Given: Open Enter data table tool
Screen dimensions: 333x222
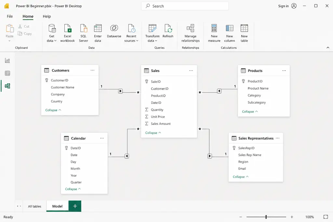Looking at the screenshot, I should point(98,33).
